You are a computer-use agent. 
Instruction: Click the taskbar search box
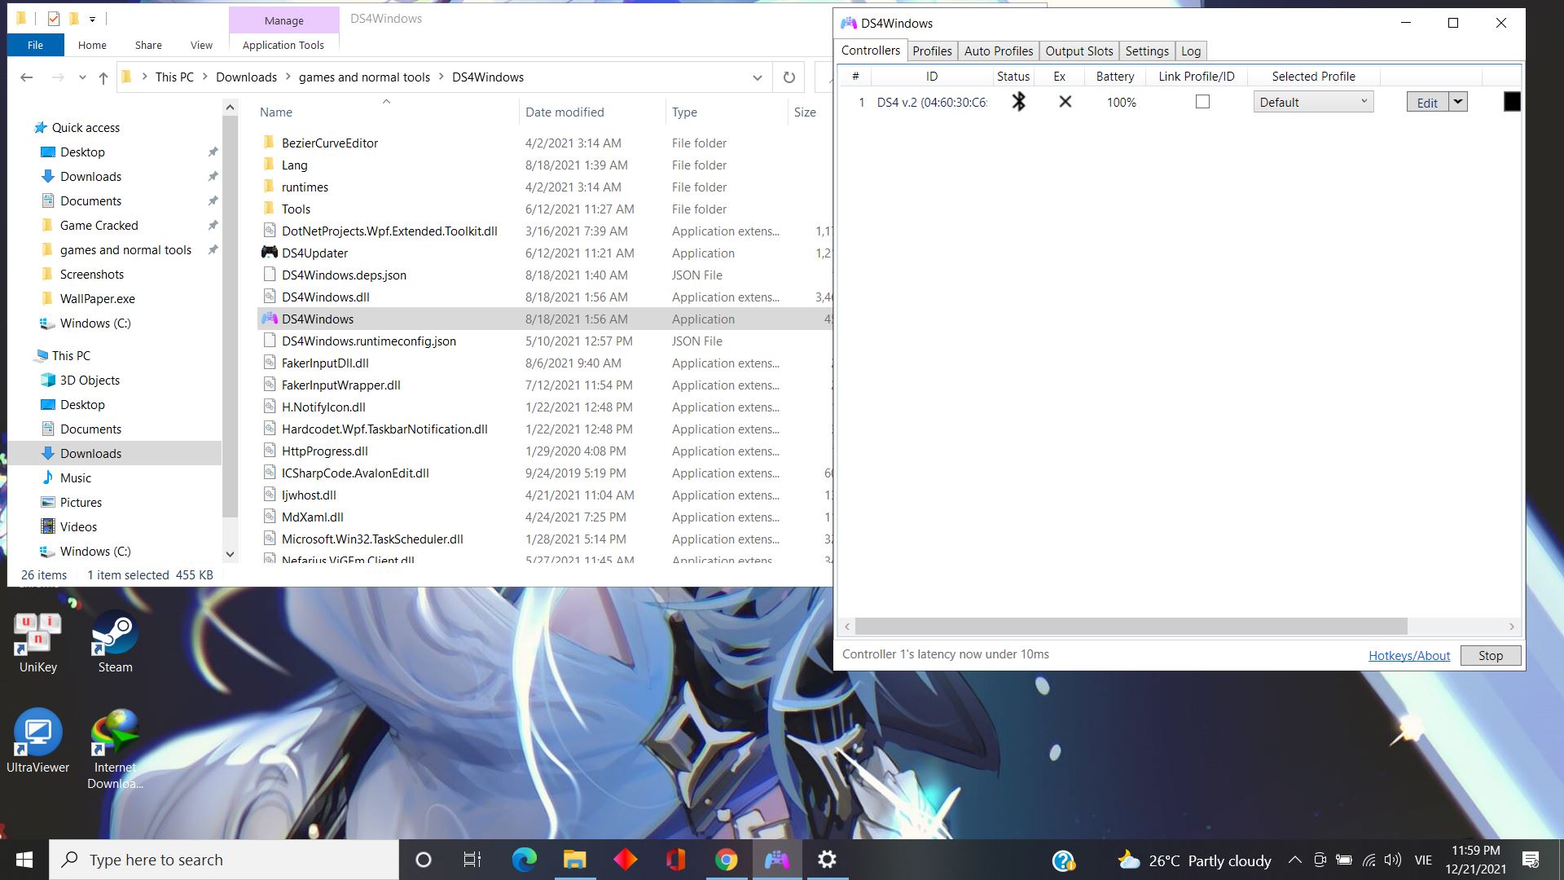(224, 860)
